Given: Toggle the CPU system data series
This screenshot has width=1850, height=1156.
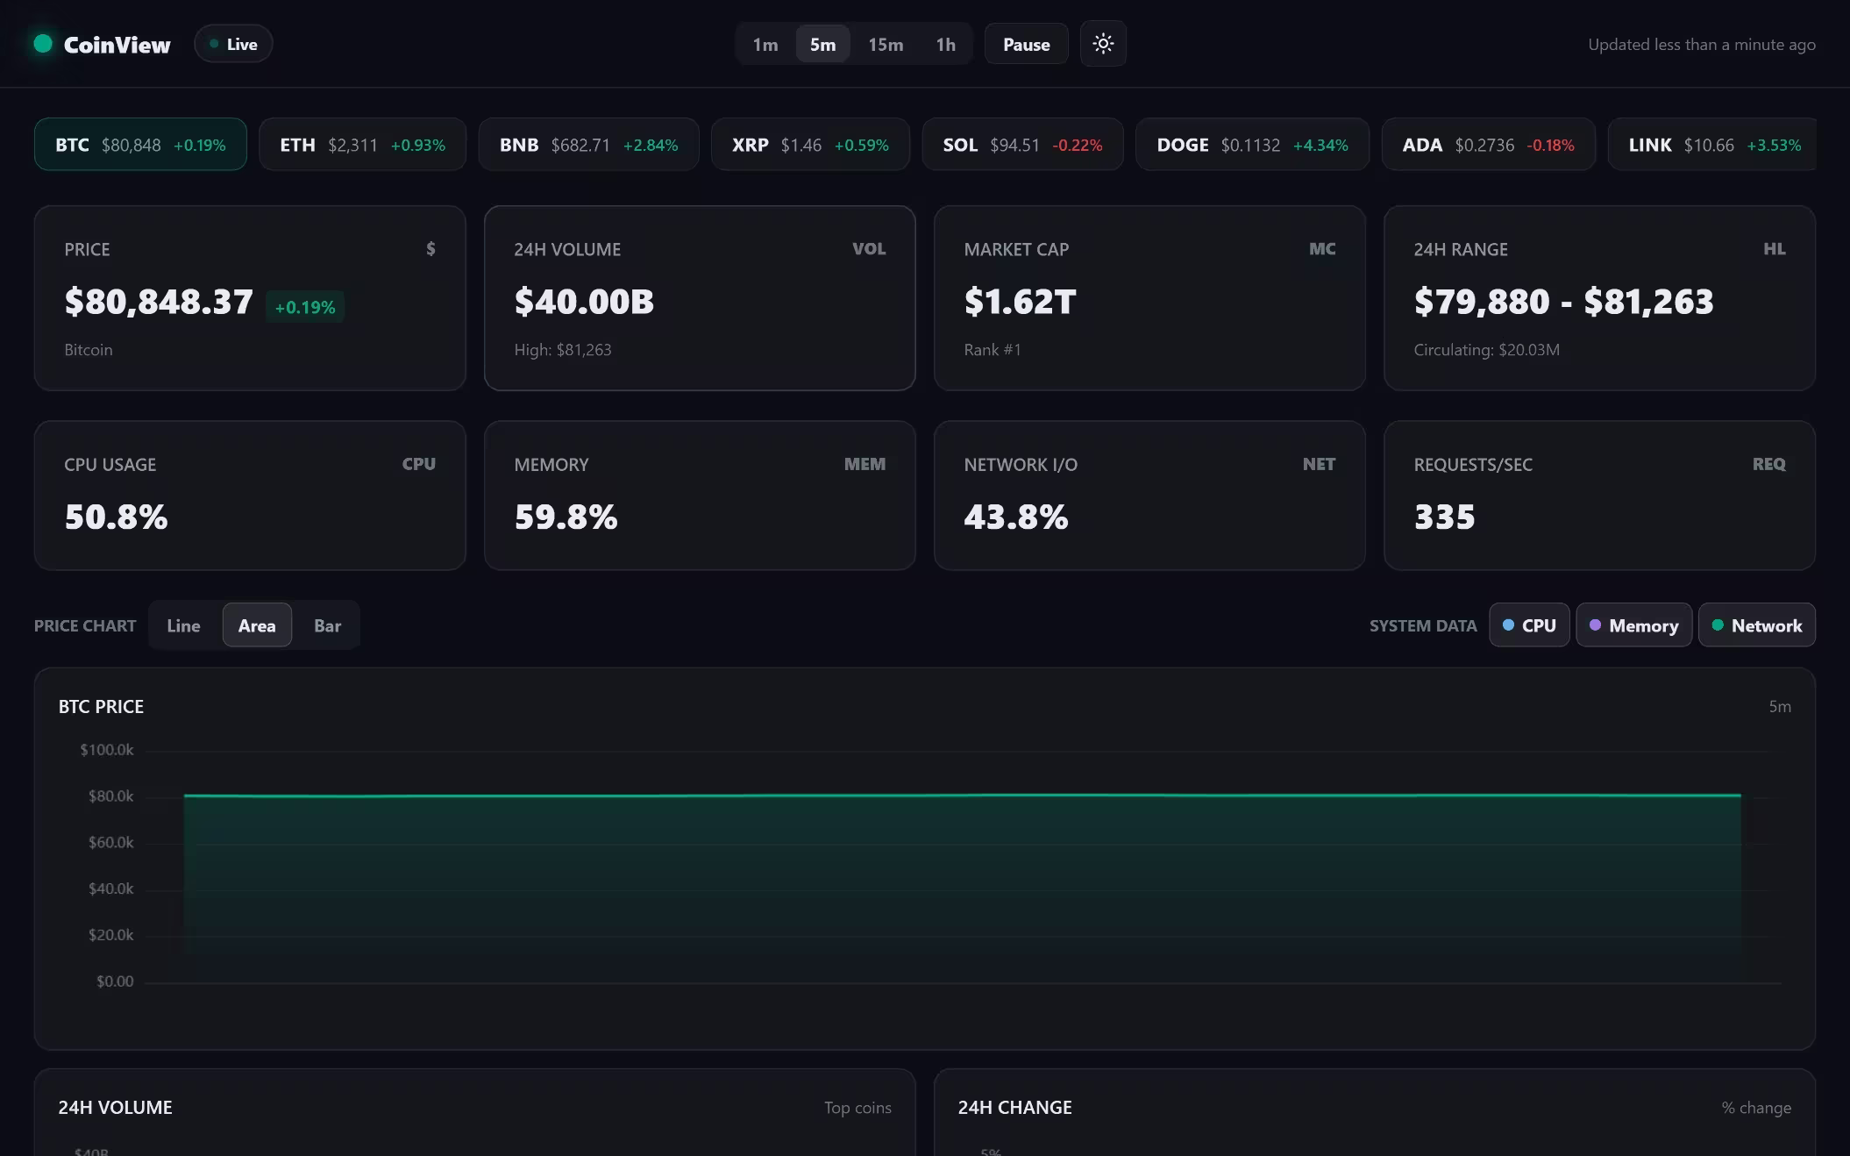Looking at the screenshot, I should pyautogui.click(x=1529, y=625).
